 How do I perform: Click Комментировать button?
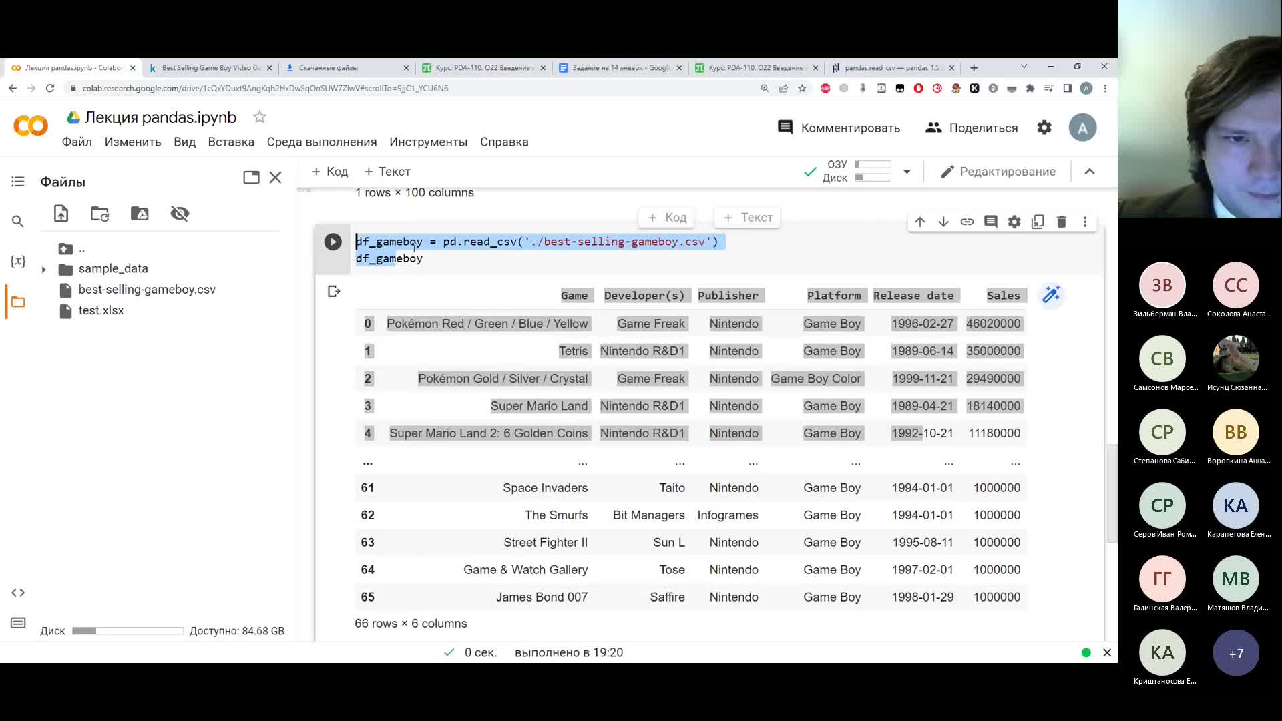(839, 128)
